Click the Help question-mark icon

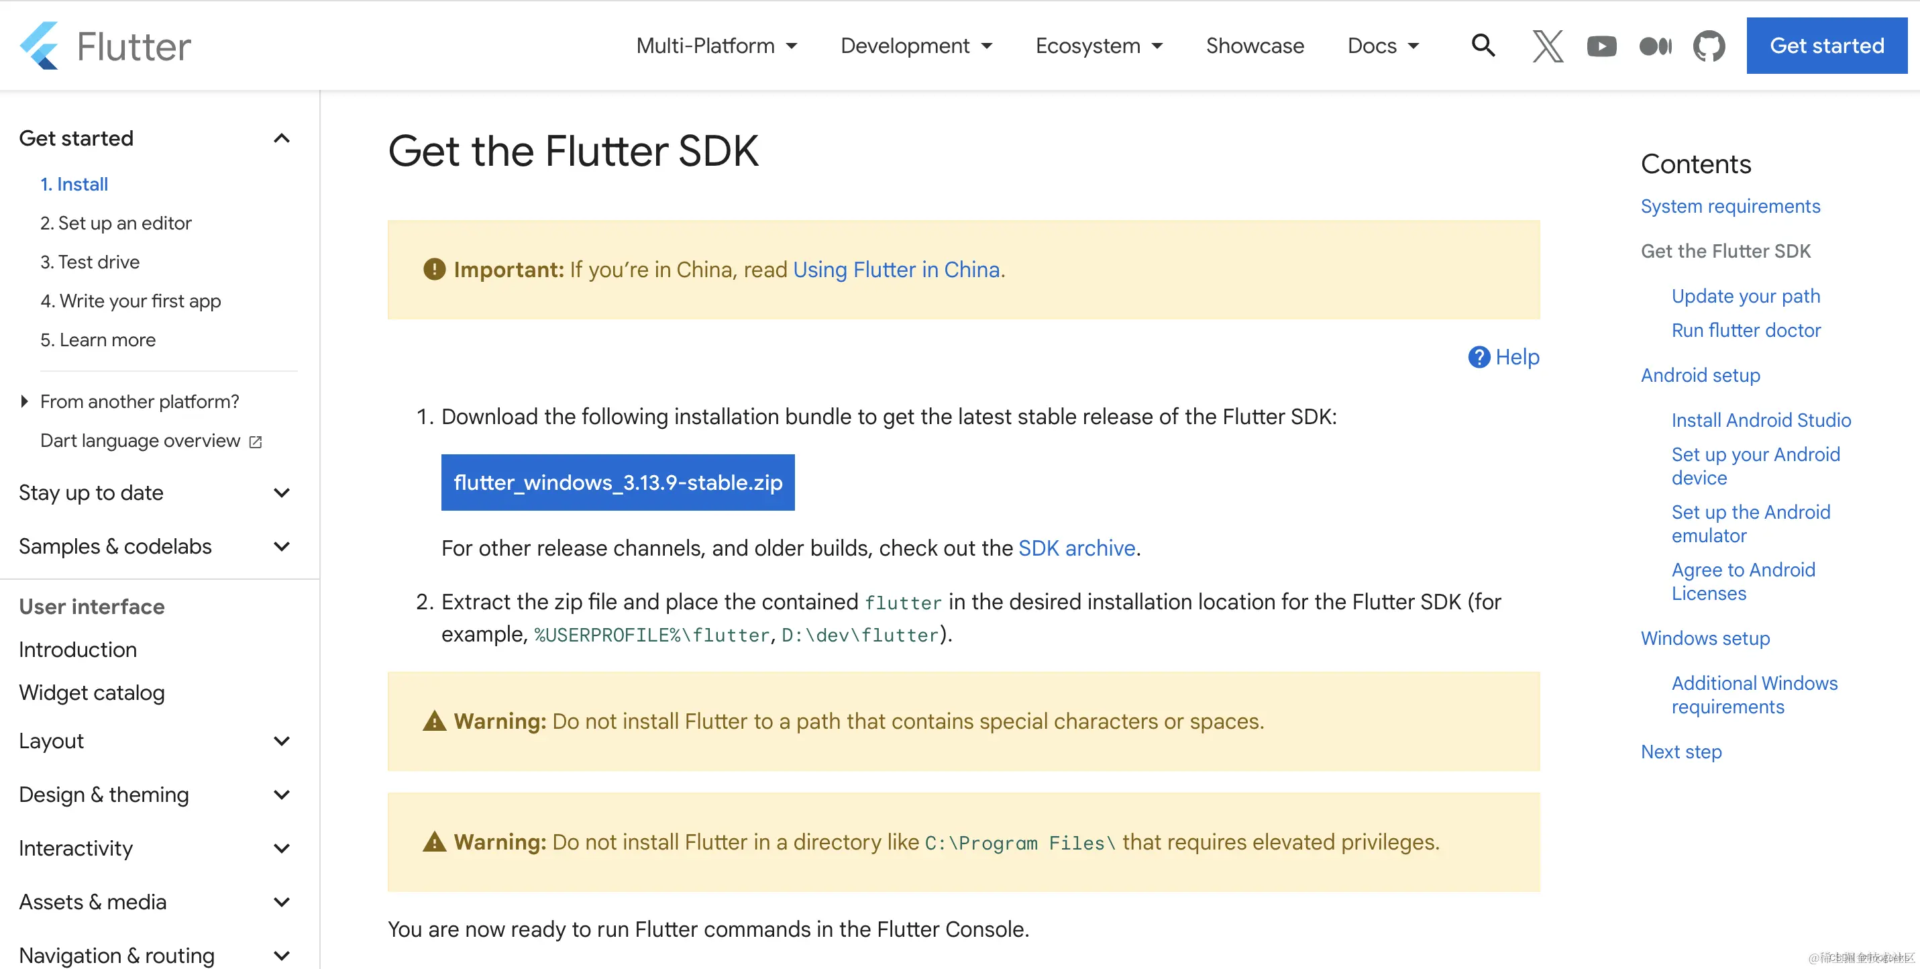(x=1479, y=357)
